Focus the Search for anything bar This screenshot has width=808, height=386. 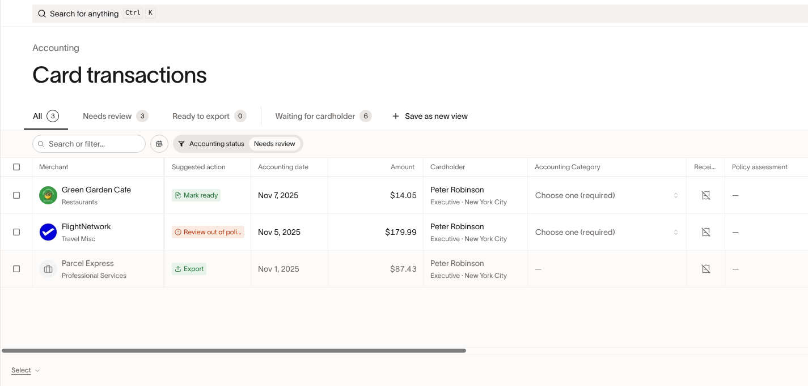[420, 14]
